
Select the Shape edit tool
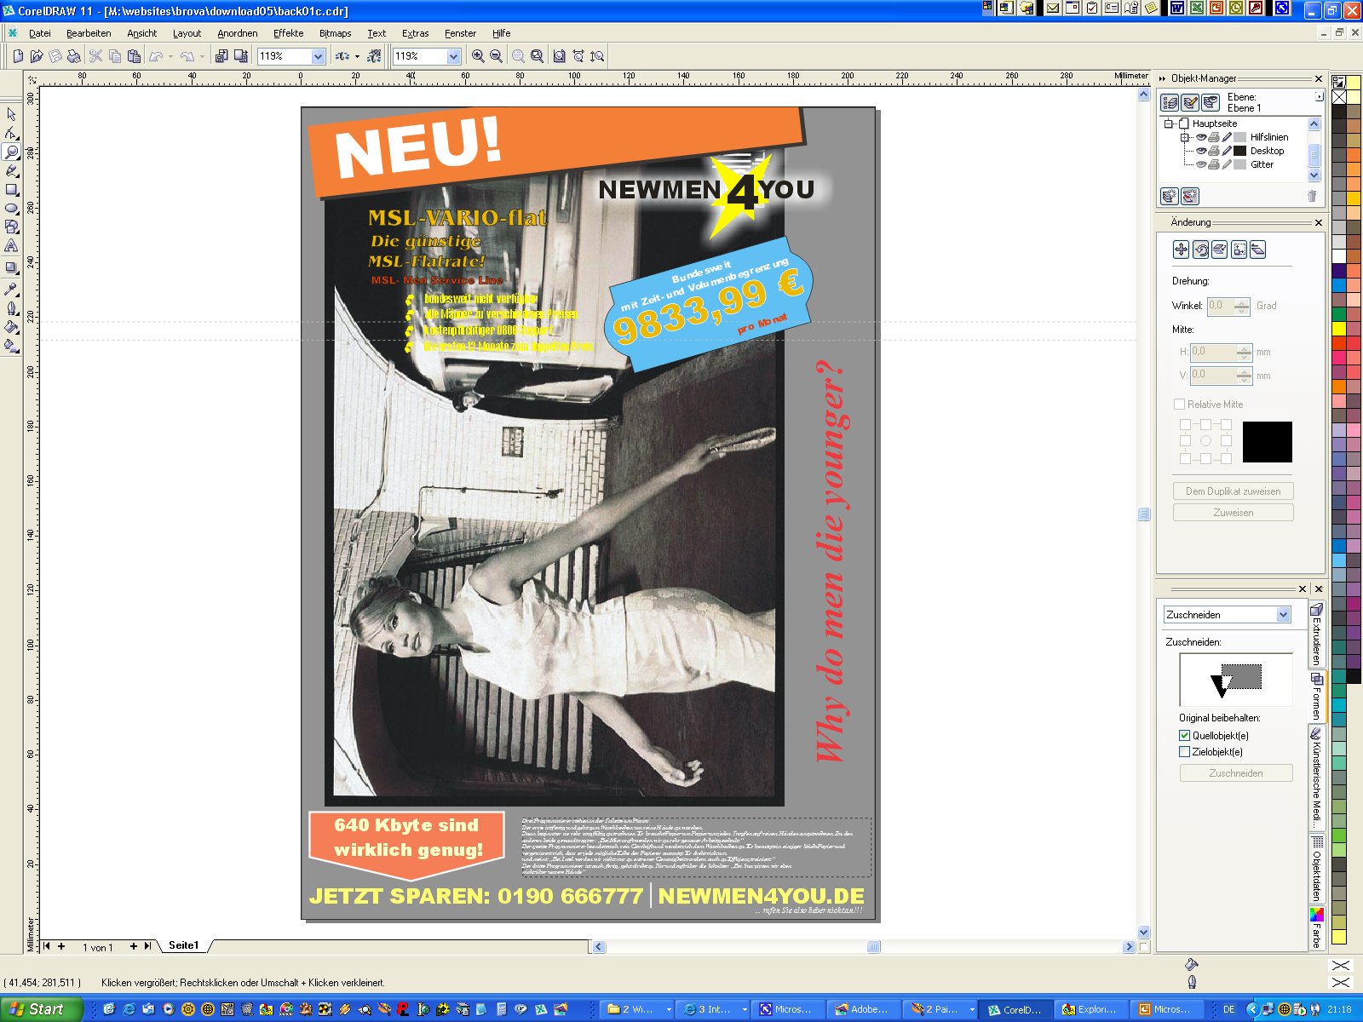tap(11, 133)
